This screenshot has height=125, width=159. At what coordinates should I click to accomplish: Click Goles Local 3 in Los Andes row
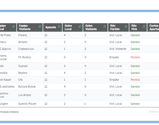[x=65, y=95]
